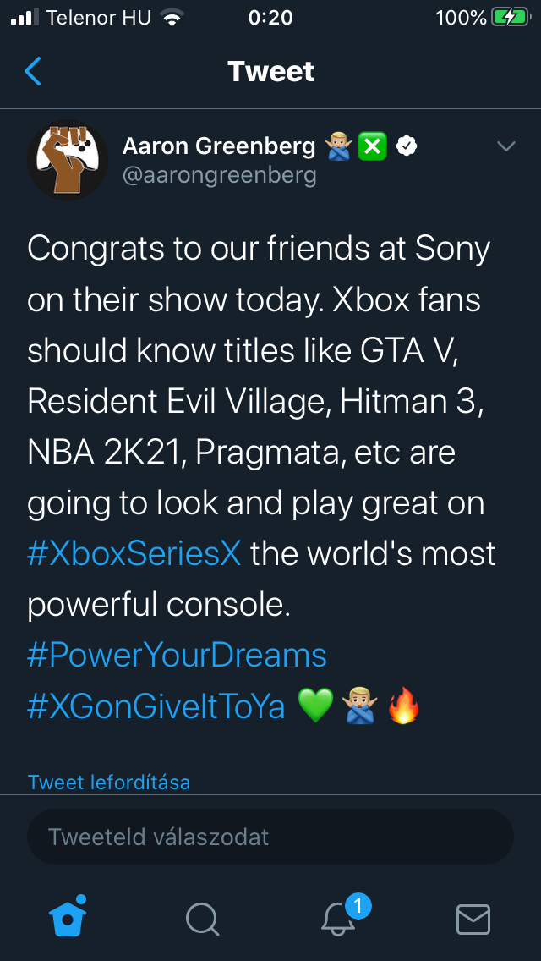
Task: Tap the battery indicator icon
Action: [x=510, y=17]
